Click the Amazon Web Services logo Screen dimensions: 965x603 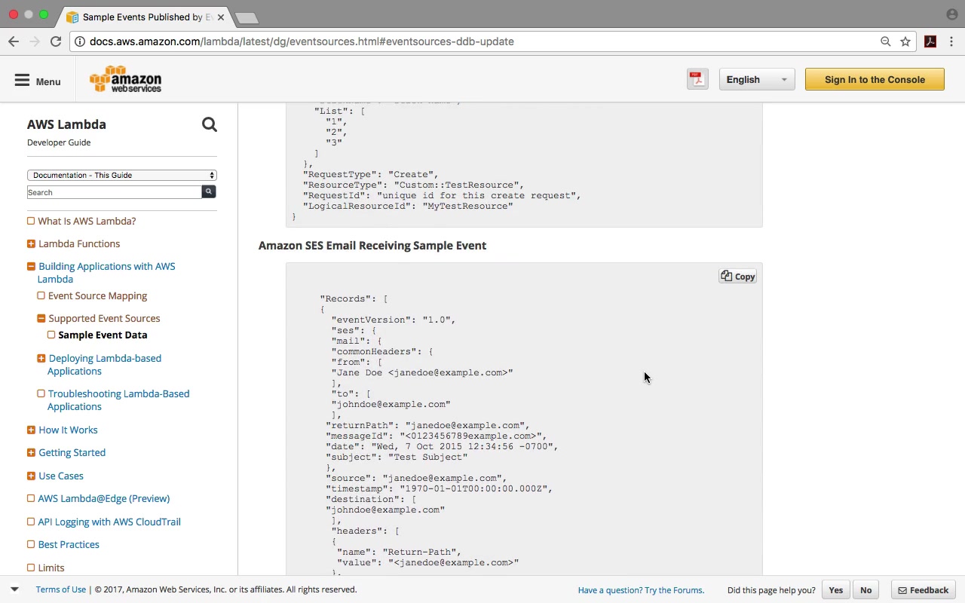(126, 79)
